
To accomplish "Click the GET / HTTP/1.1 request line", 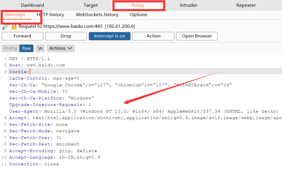I will pos(30,59).
